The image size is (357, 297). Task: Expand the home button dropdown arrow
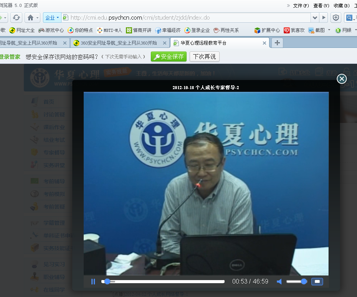click(37, 18)
